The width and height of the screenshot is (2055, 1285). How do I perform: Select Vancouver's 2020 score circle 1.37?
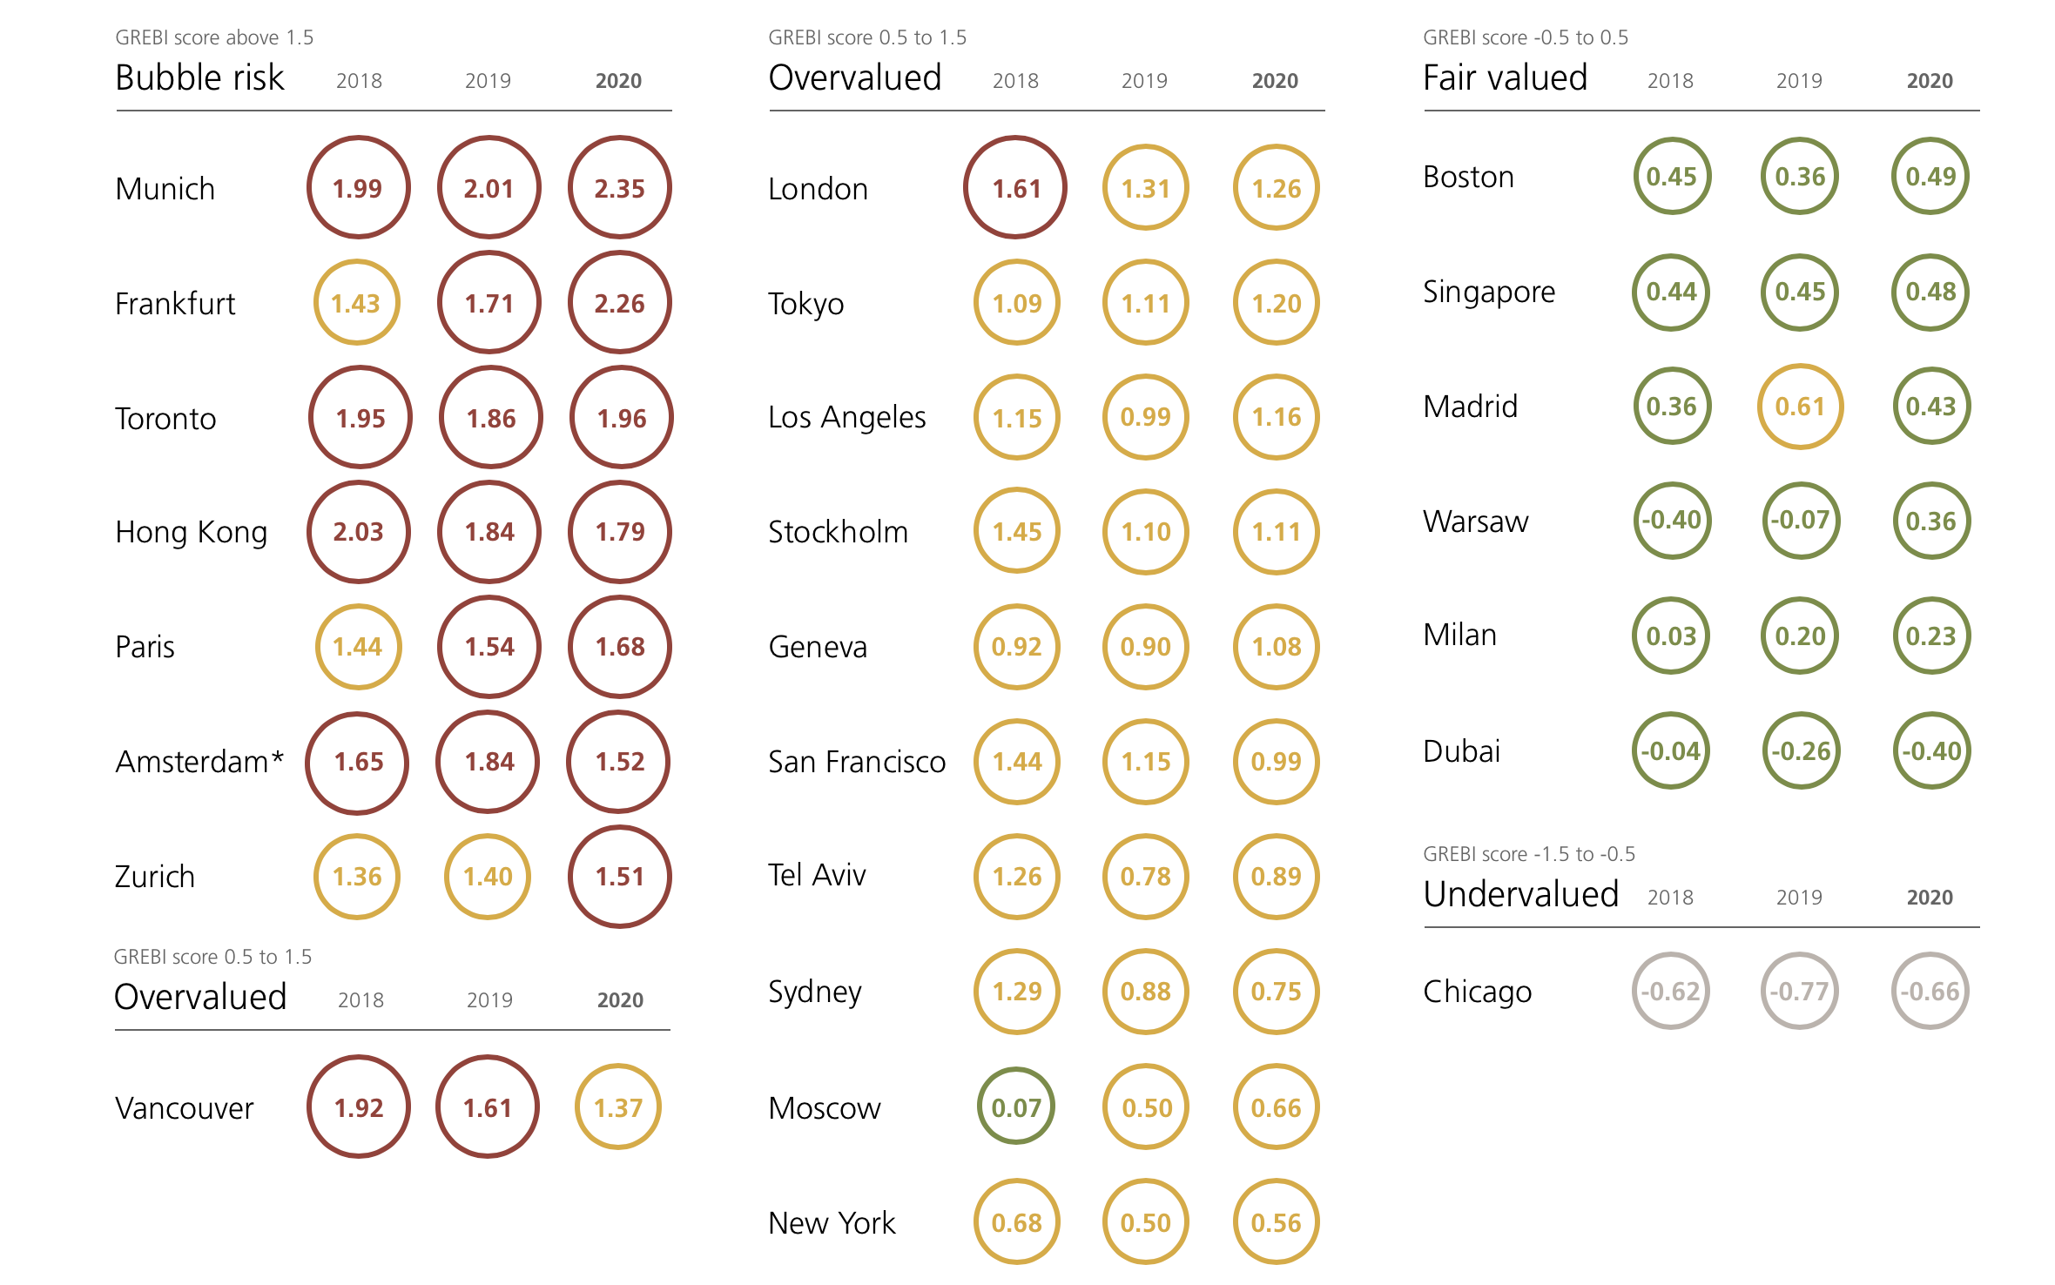618,1107
